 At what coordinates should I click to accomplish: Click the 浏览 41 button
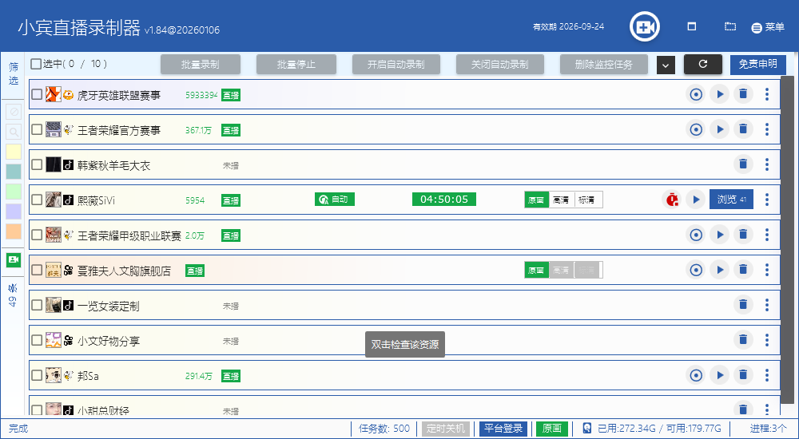click(731, 200)
